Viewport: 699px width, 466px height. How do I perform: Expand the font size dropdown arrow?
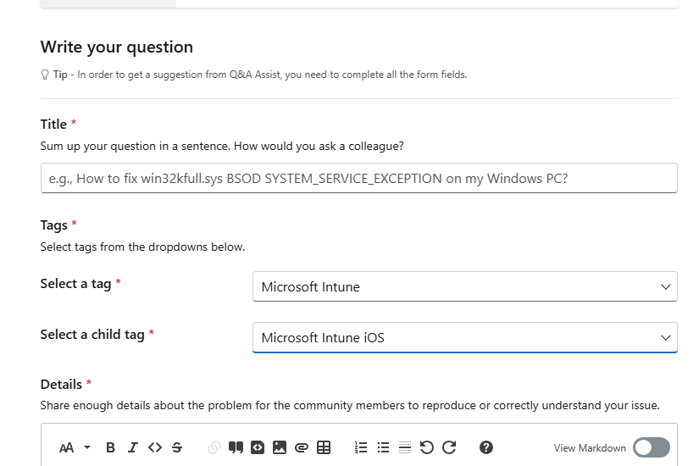(87, 447)
